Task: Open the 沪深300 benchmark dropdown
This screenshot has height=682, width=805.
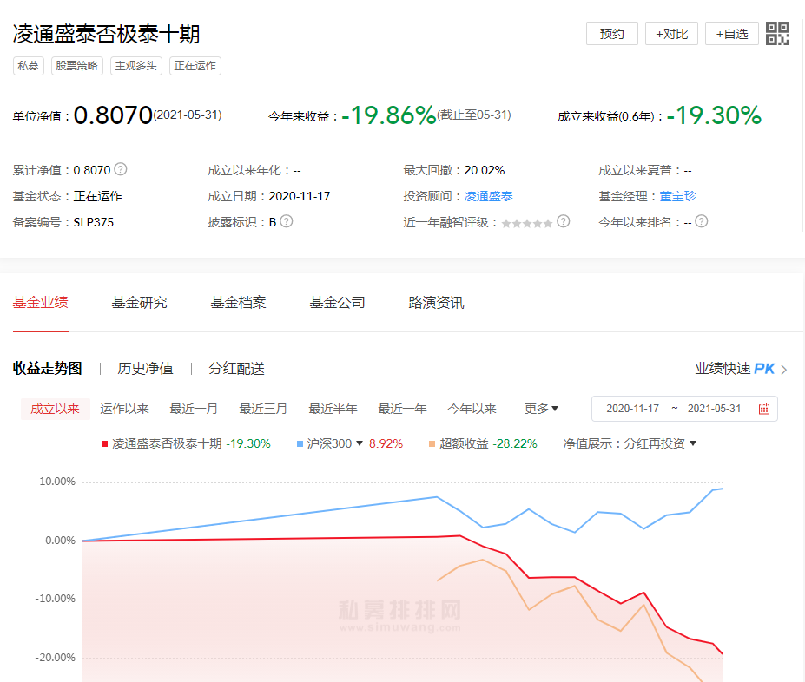Action: pos(334,443)
